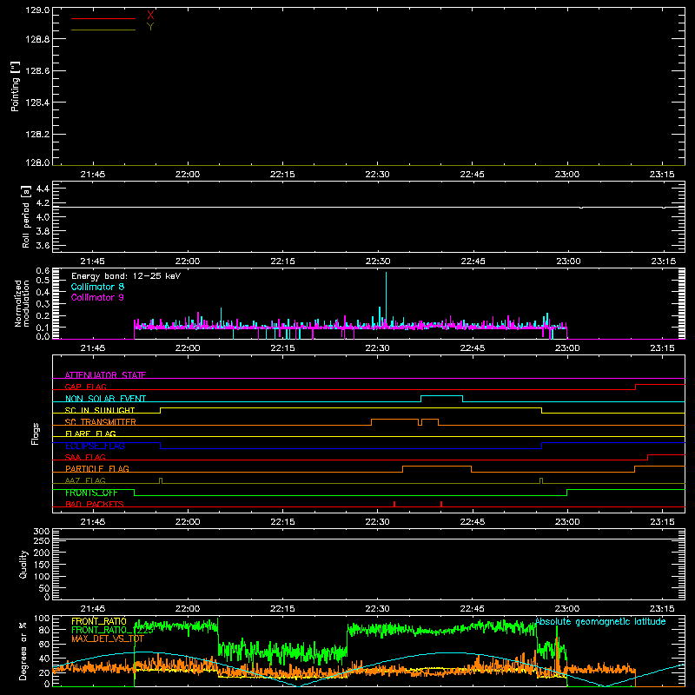Click 22:30 time label under the Pointing panel
This screenshot has height=695, width=695.
coord(377,175)
